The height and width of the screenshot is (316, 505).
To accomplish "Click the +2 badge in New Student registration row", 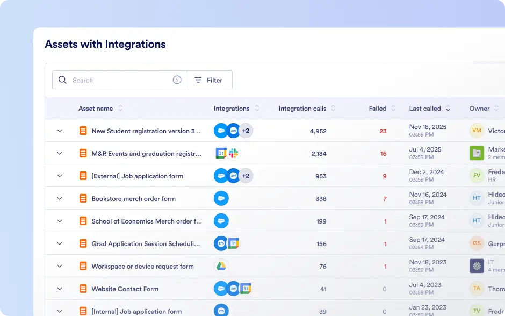I will coord(246,131).
